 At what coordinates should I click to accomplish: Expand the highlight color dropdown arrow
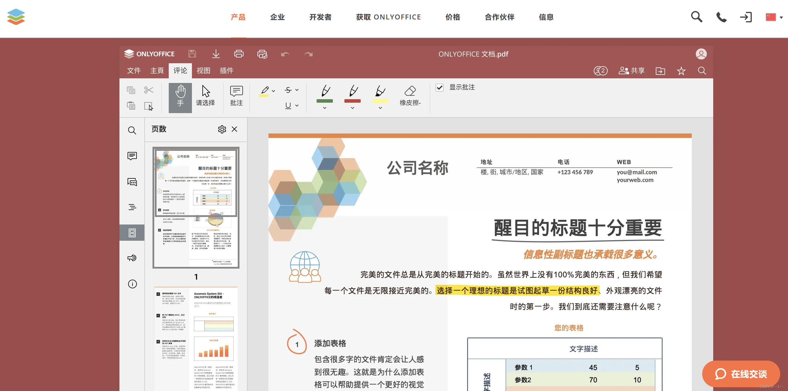coord(273,91)
